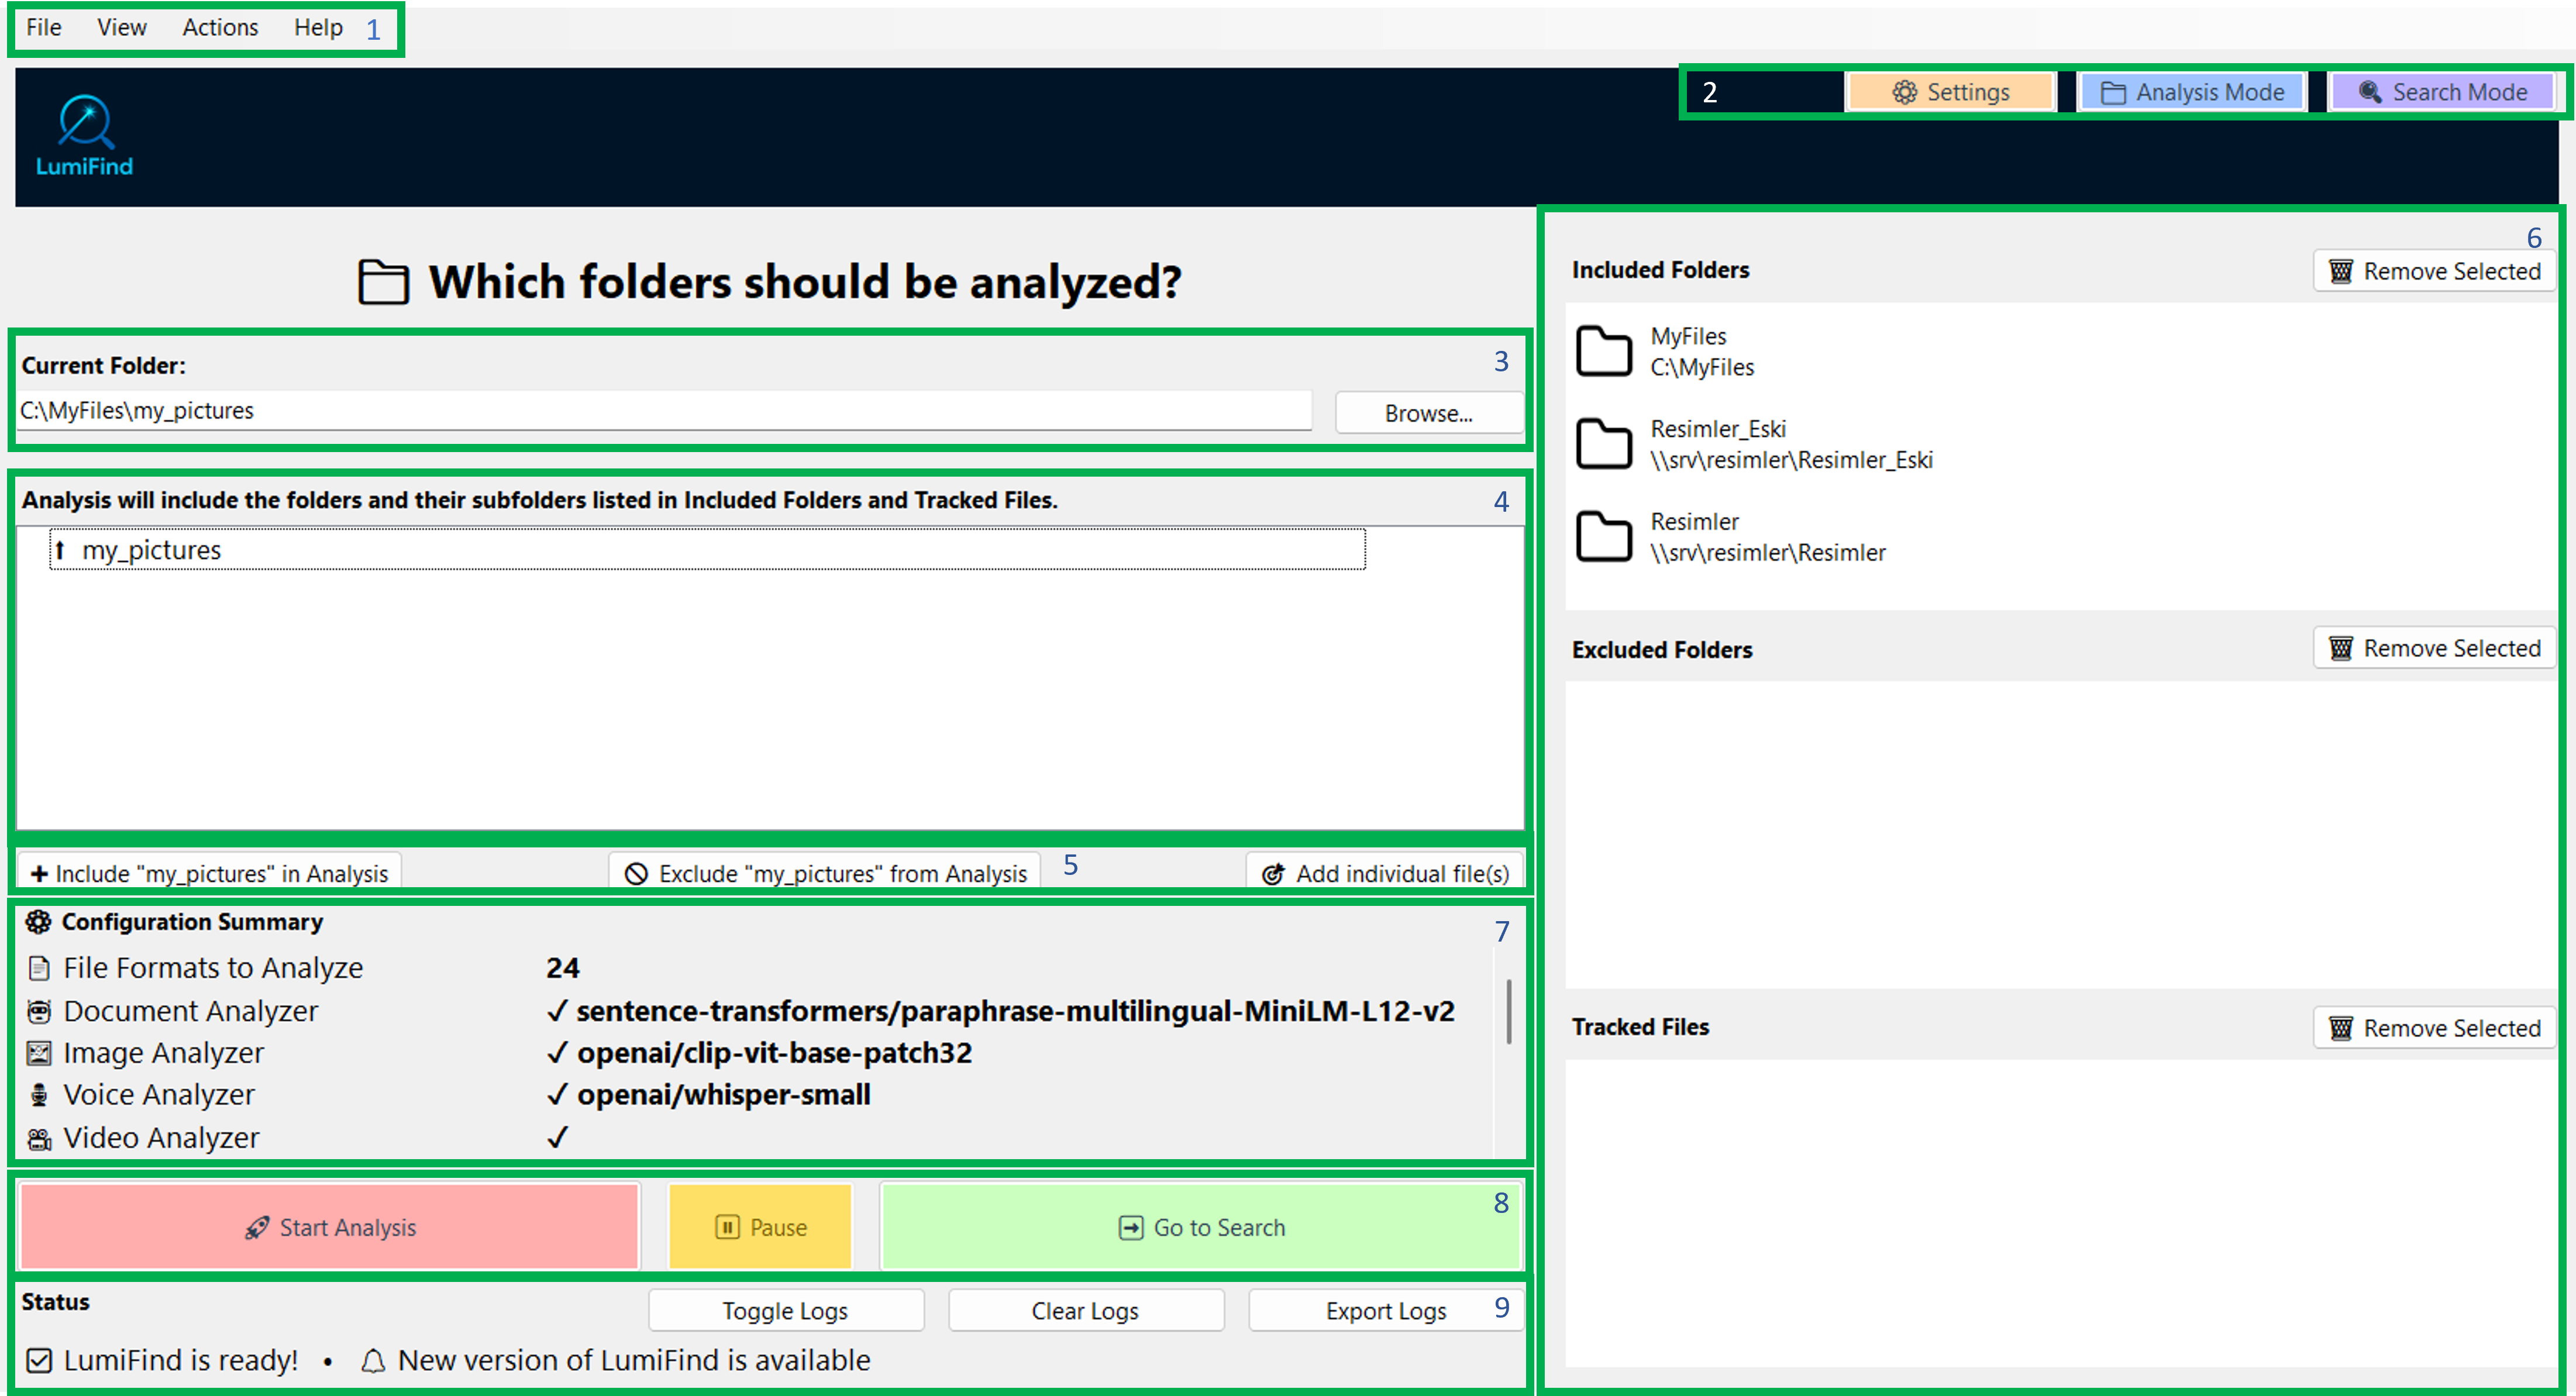Open the Actions menu
This screenshot has width=2576, height=1396.
220,27
